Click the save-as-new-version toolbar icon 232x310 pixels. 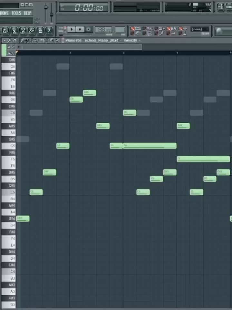click(5, 31)
